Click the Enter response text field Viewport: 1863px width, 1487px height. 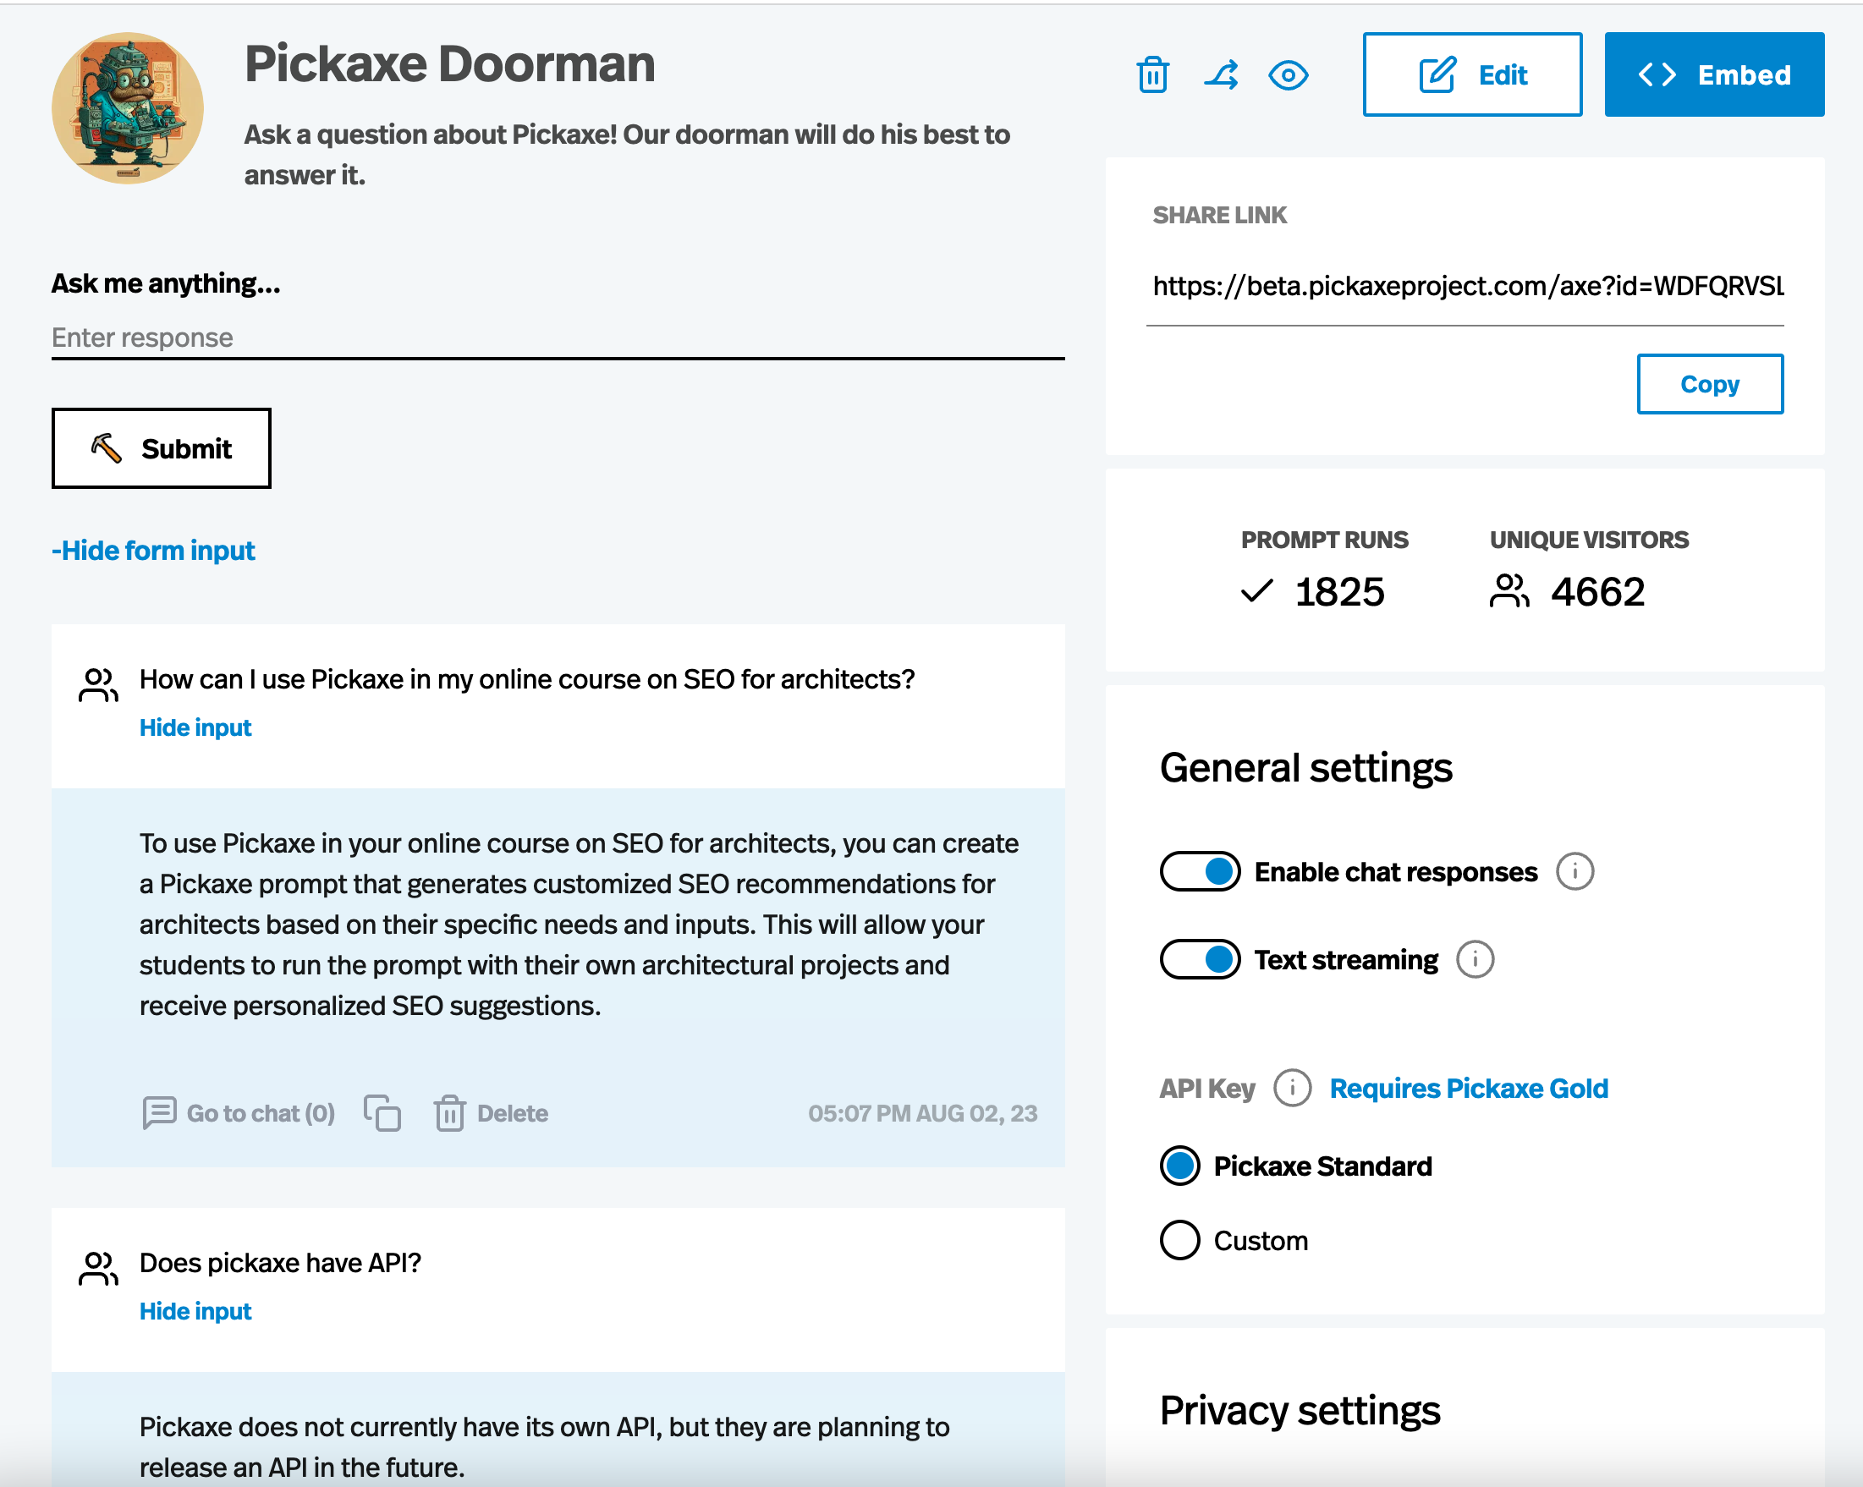tap(558, 337)
